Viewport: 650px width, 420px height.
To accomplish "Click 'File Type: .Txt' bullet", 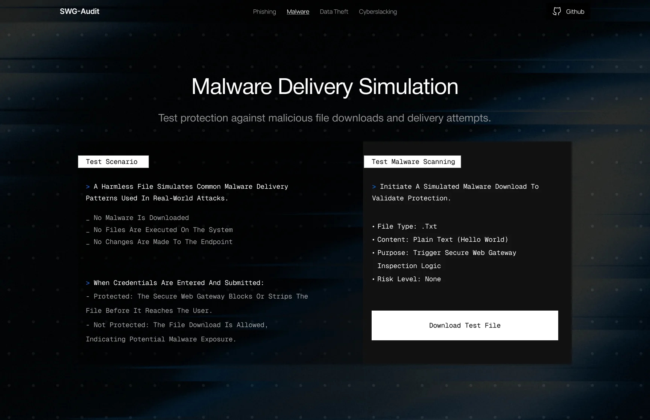I will point(405,226).
